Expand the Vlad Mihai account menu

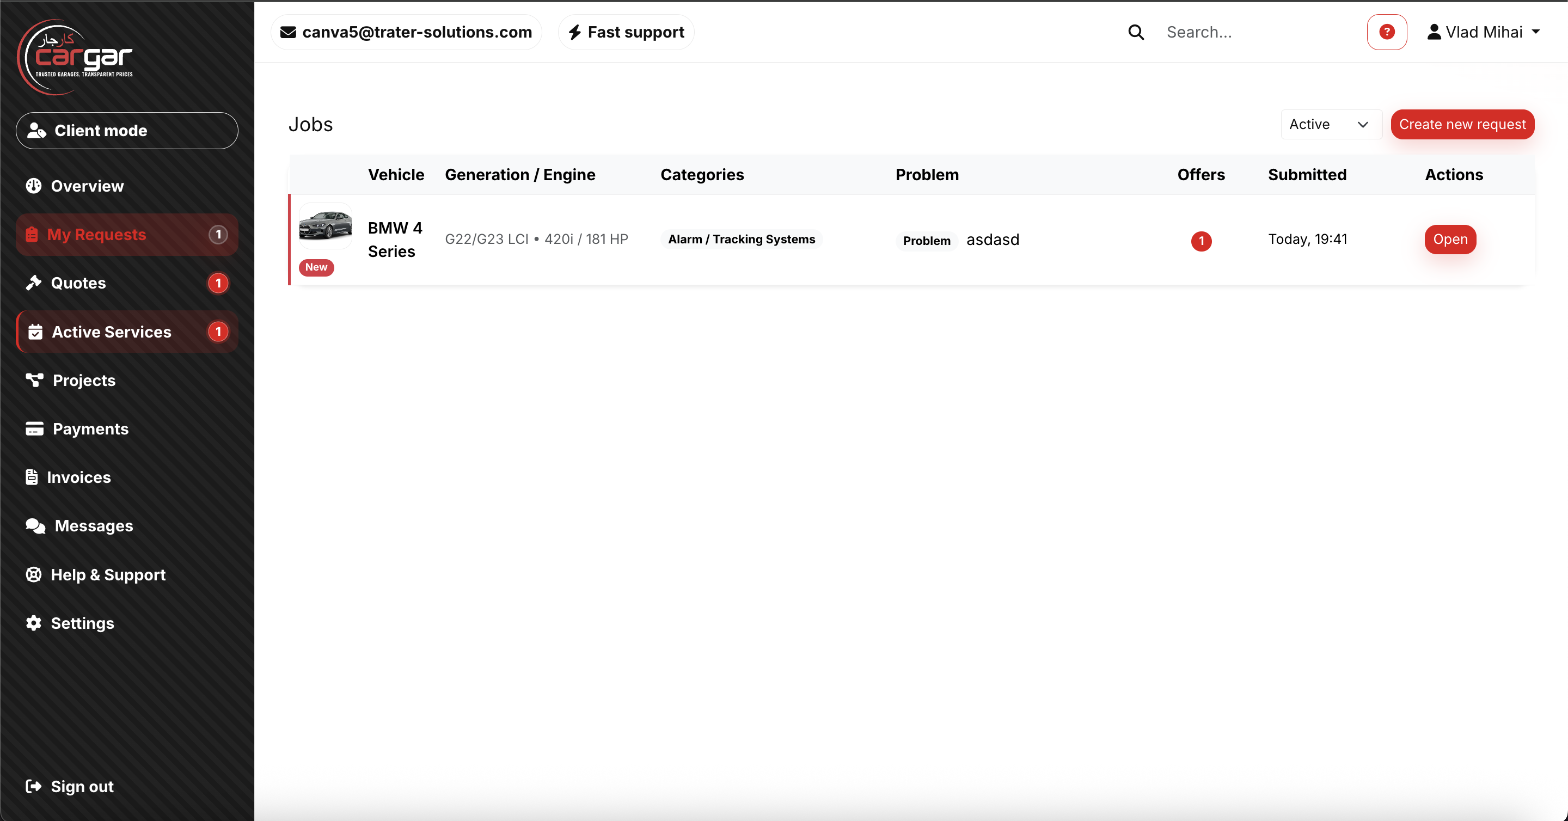tap(1485, 32)
